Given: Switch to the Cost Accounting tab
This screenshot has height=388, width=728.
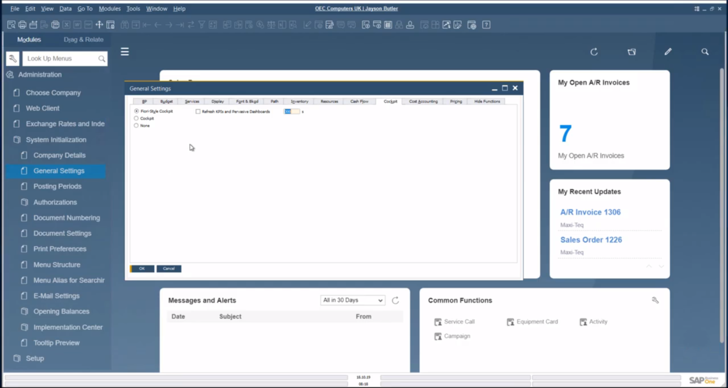Looking at the screenshot, I should click(423, 101).
